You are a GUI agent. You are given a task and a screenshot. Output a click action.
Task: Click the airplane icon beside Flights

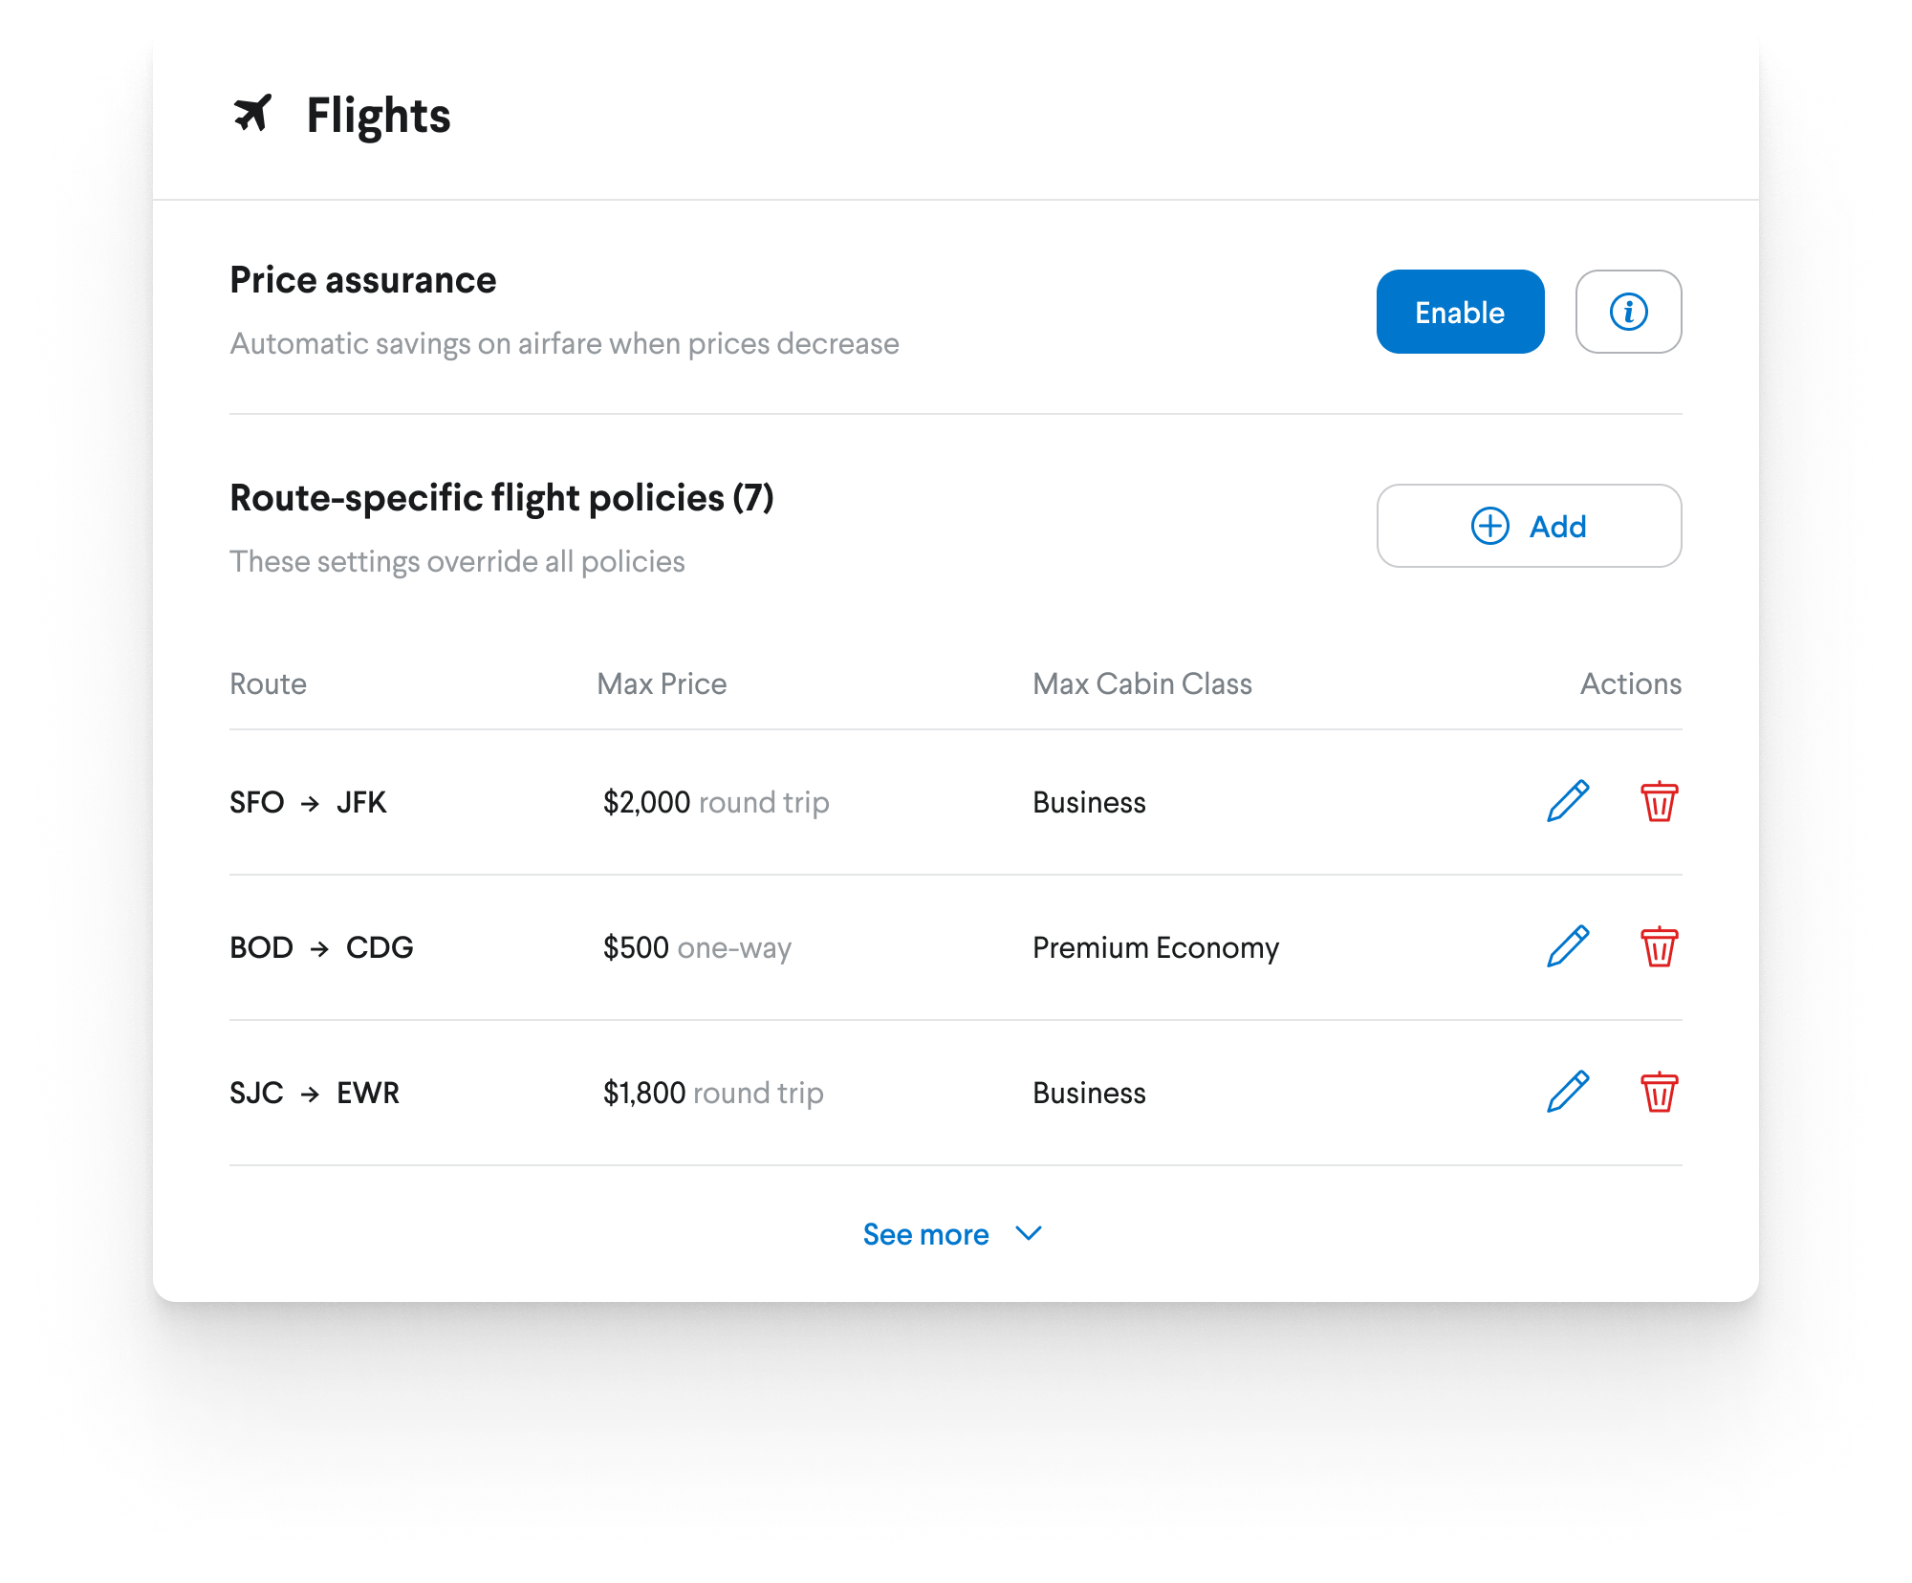[x=252, y=114]
